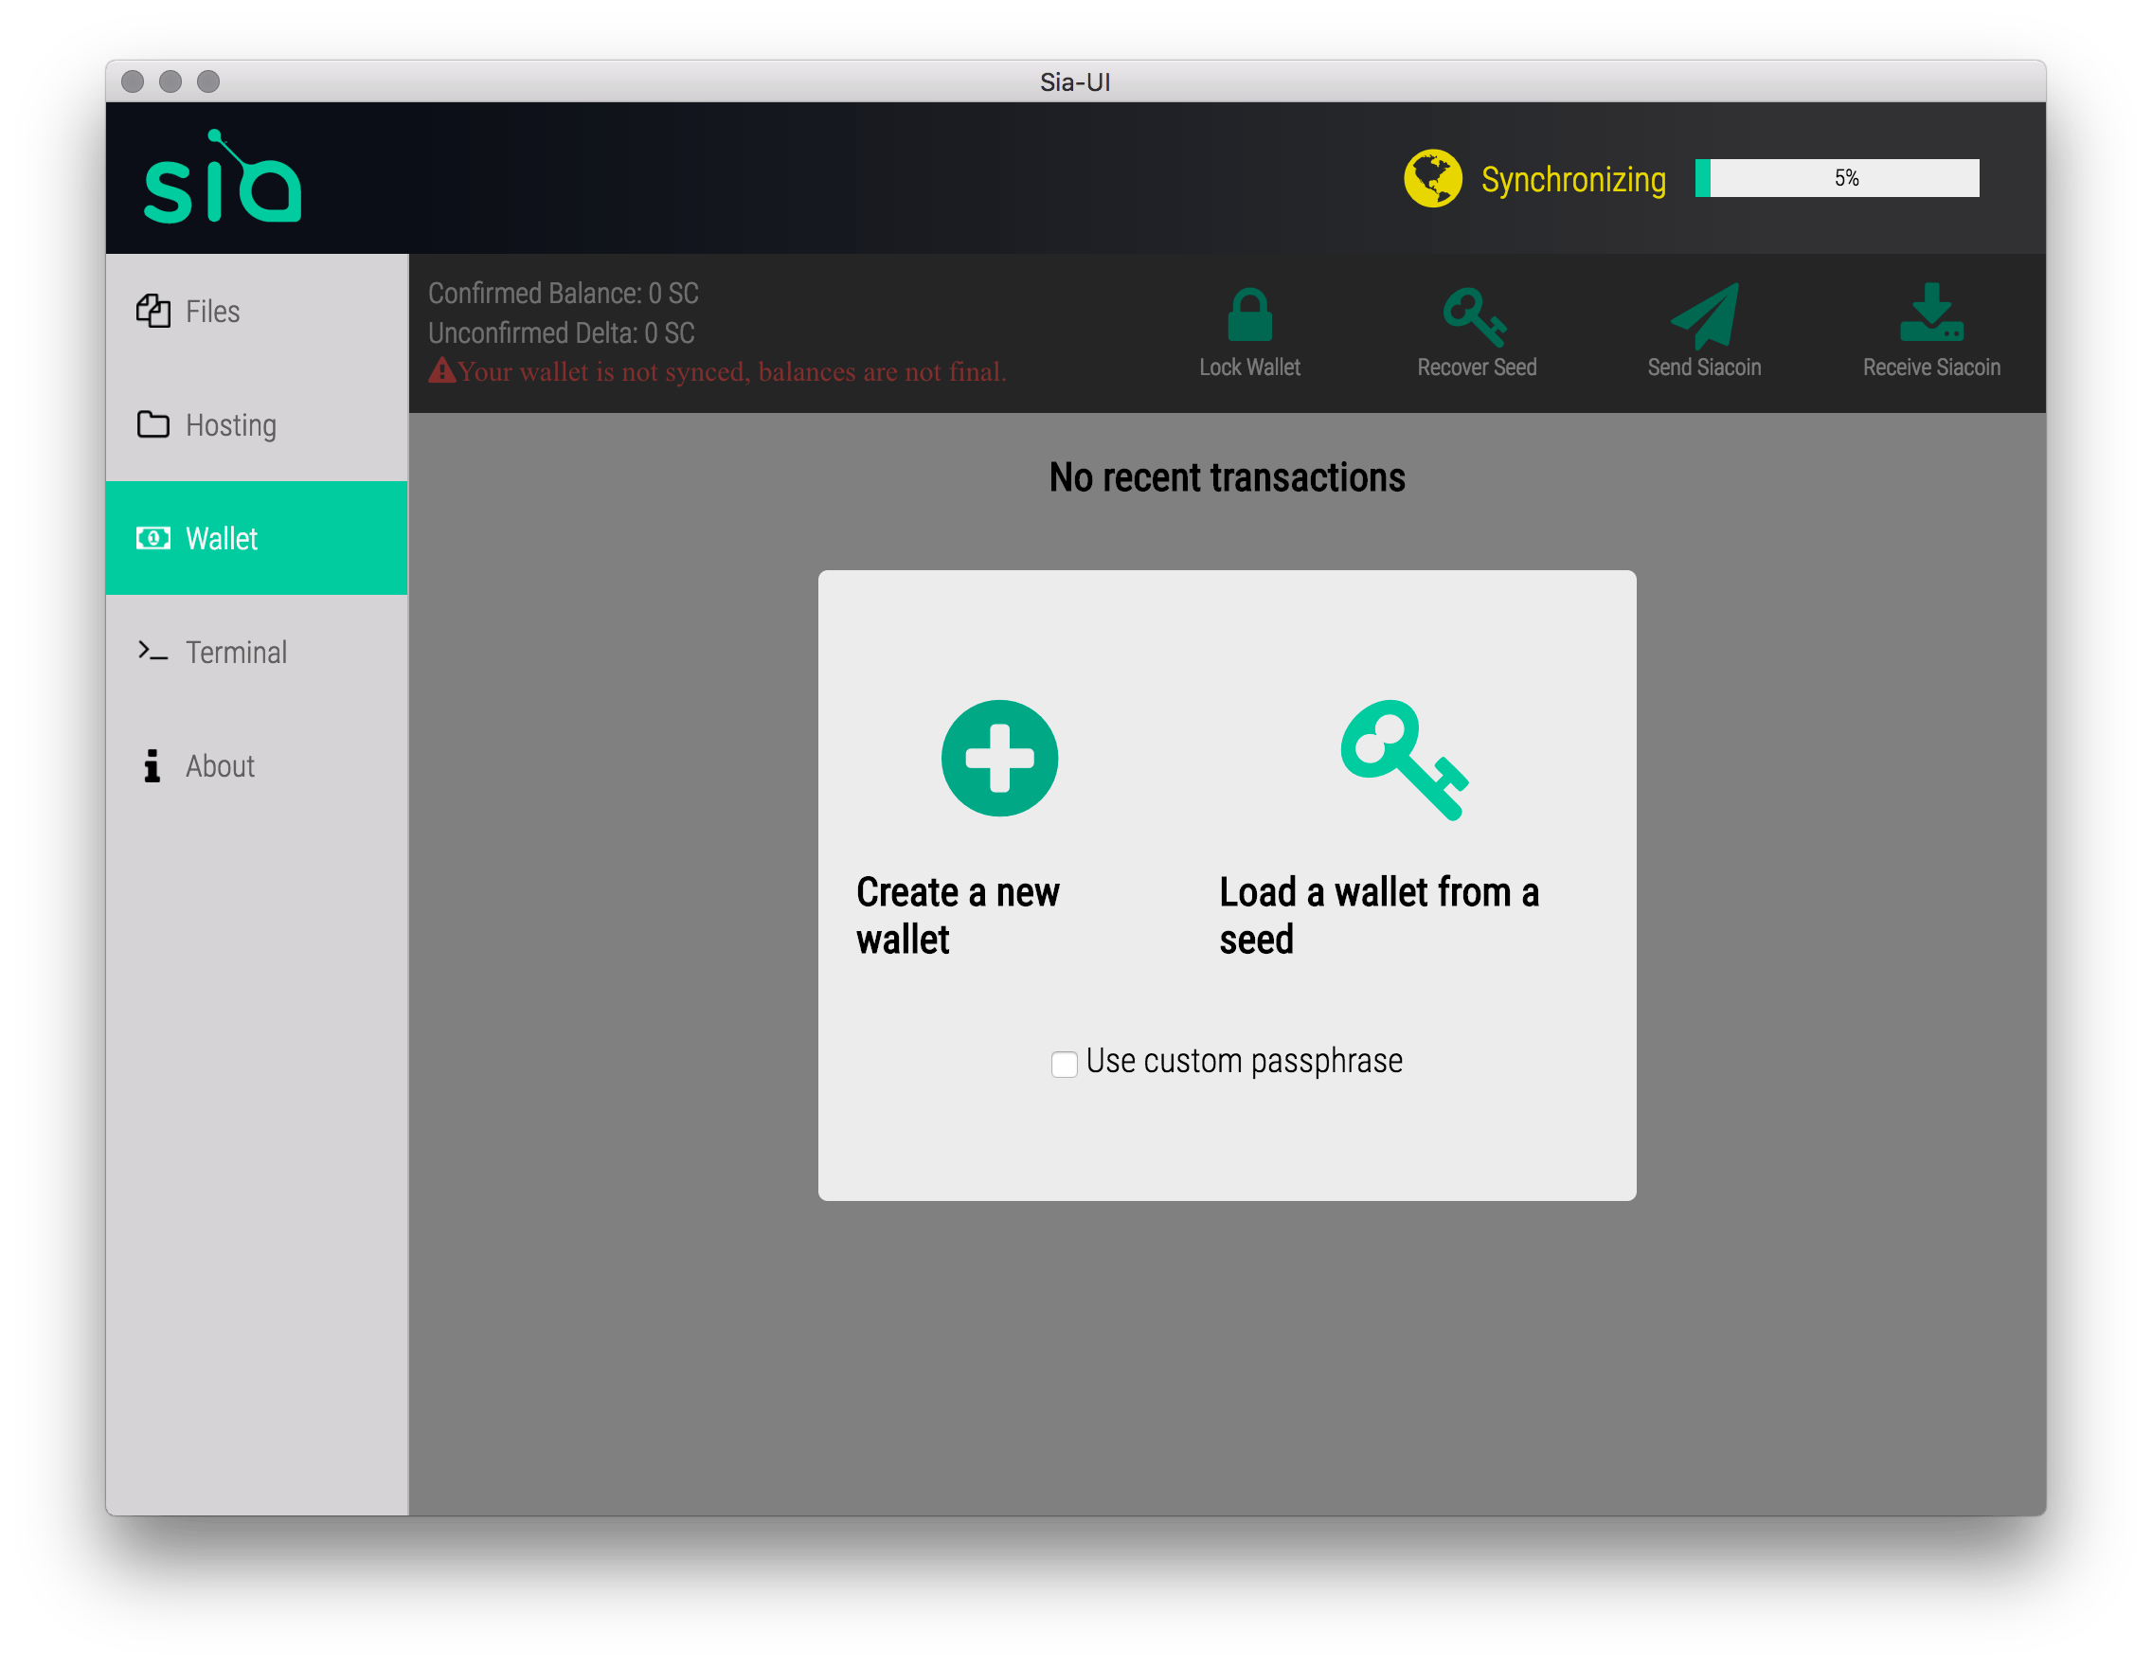
Task: Click the Recover Seed key icon
Action: (x=1475, y=316)
